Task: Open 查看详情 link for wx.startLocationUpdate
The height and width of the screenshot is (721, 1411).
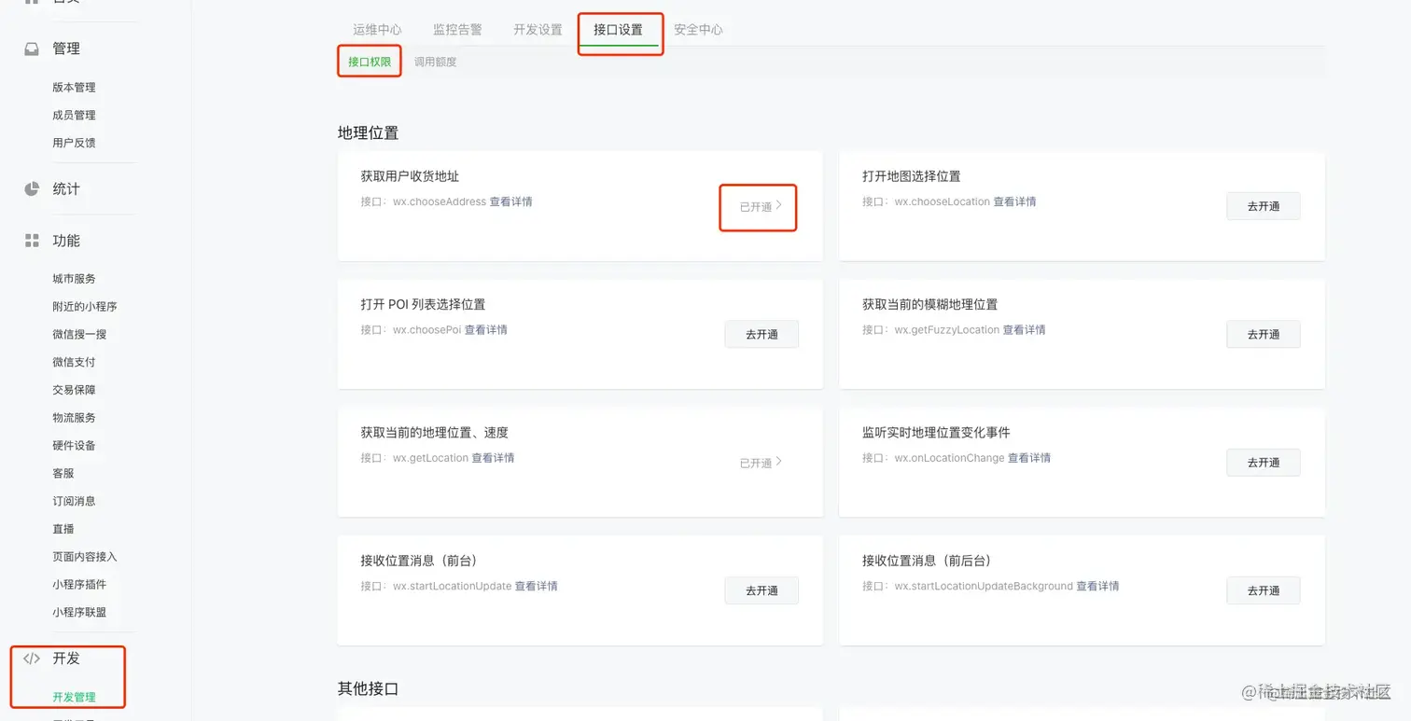Action: click(537, 587)
